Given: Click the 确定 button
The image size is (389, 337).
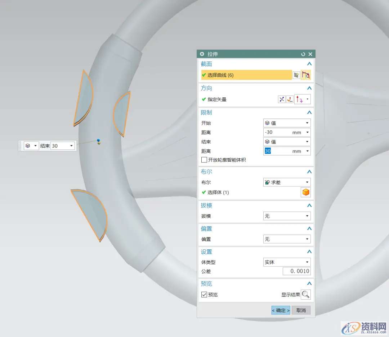Looking at the screenshot, I should 281,310.
